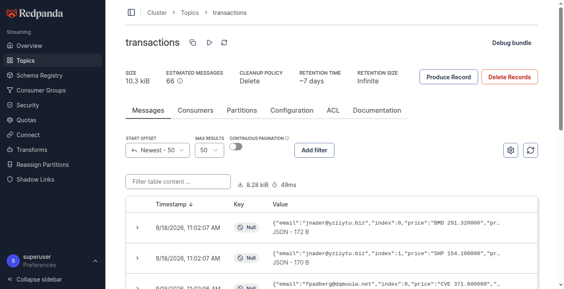Click the Produce Record button
The width and height of the screenshot is (564, 289).
(449, 77)
